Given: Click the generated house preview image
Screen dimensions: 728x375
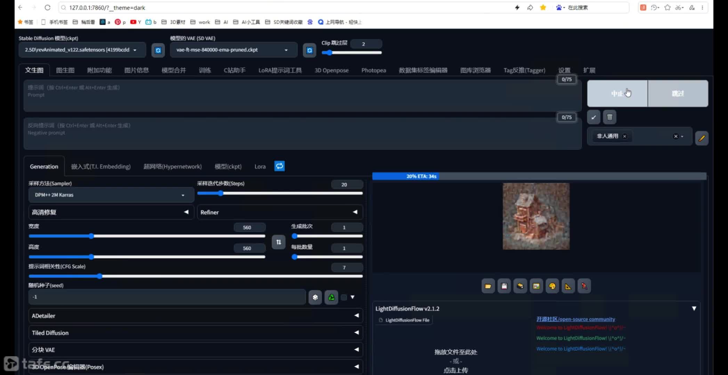Looking at the screenshot, I should (x=536, y=216).
